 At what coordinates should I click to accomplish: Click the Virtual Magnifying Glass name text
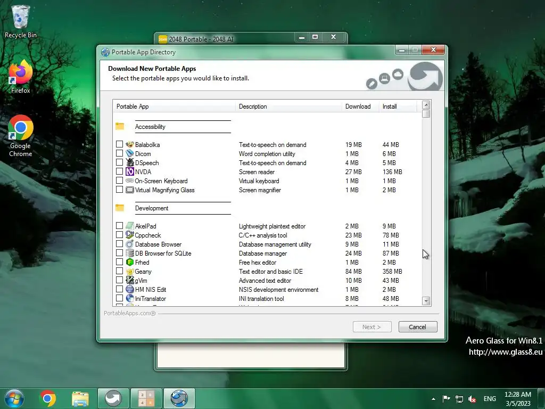(165, 190)
